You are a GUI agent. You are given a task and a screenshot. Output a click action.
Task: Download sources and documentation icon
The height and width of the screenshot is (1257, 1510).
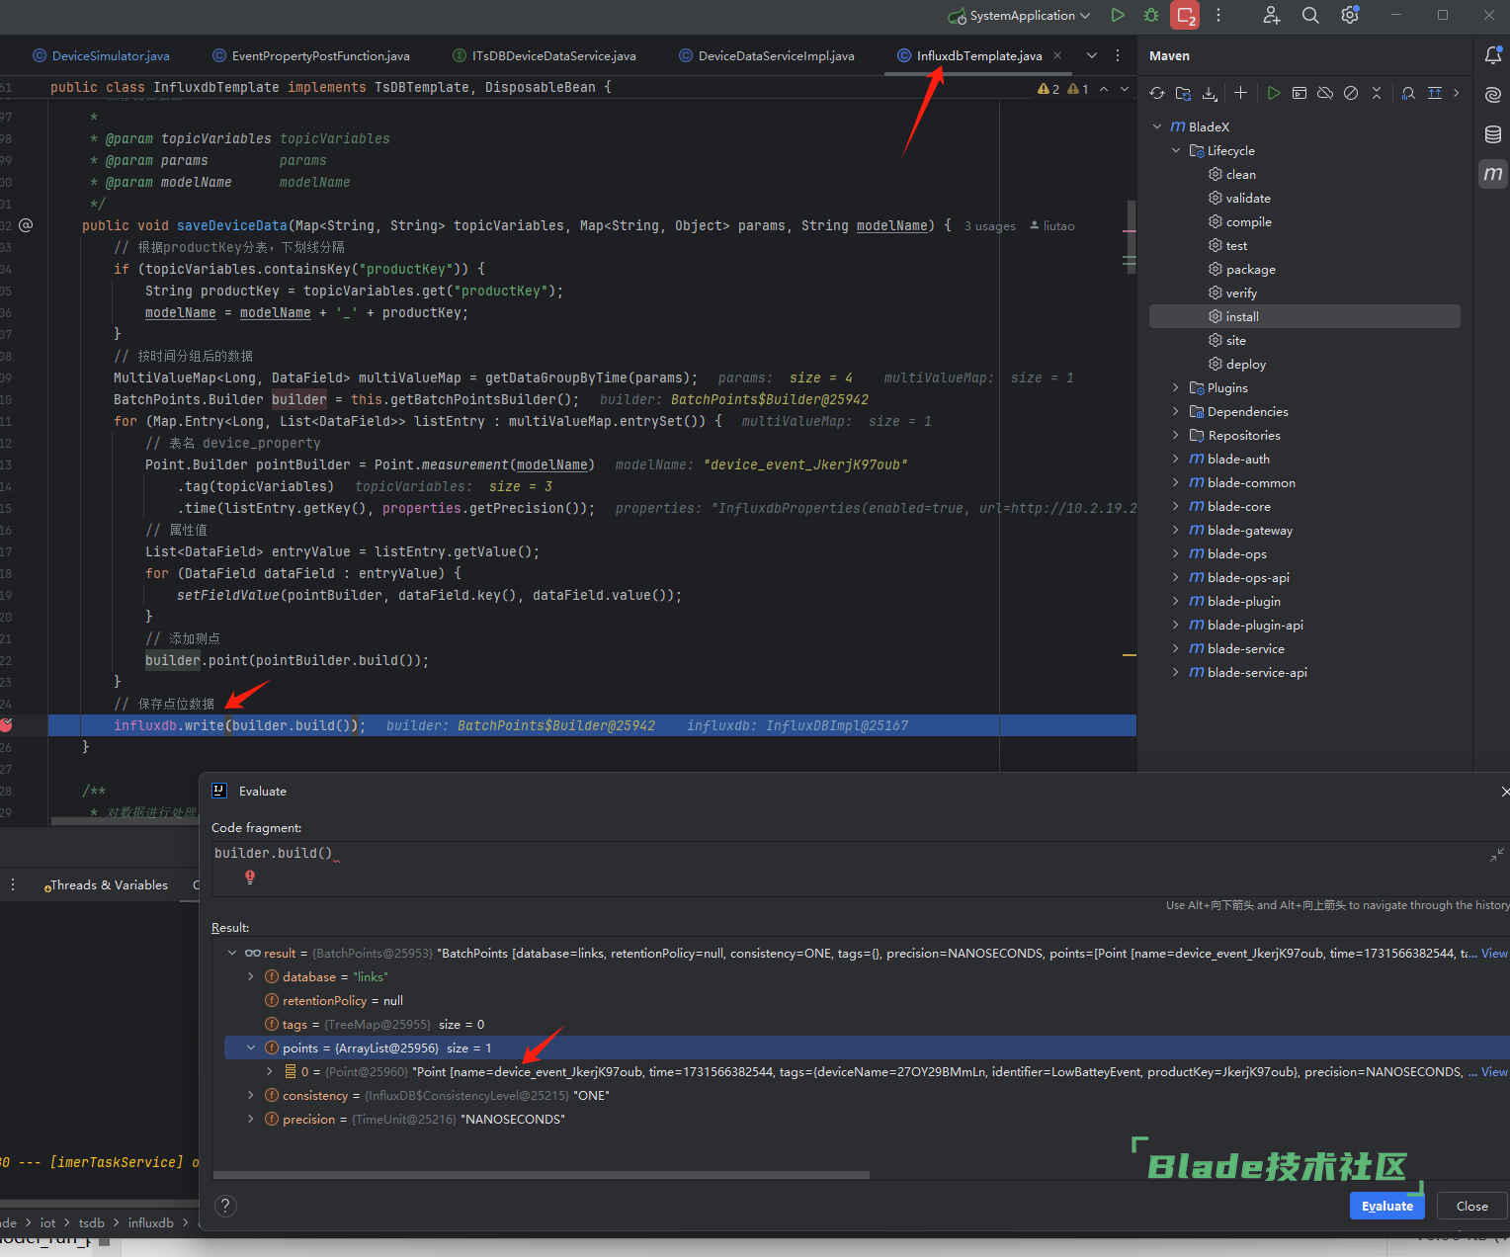pos(1210,93)
